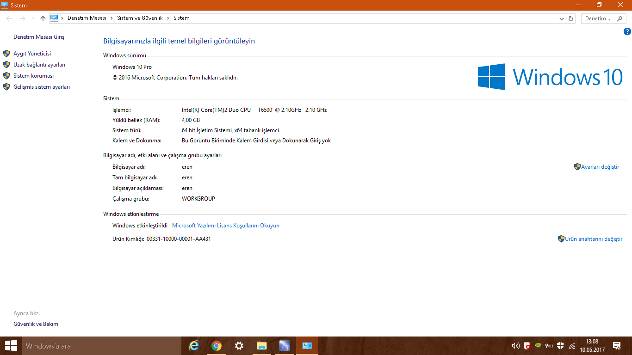Click Ayarları değiştir link
The width and height of the screenshot is (632, 355).
point(600,167)
